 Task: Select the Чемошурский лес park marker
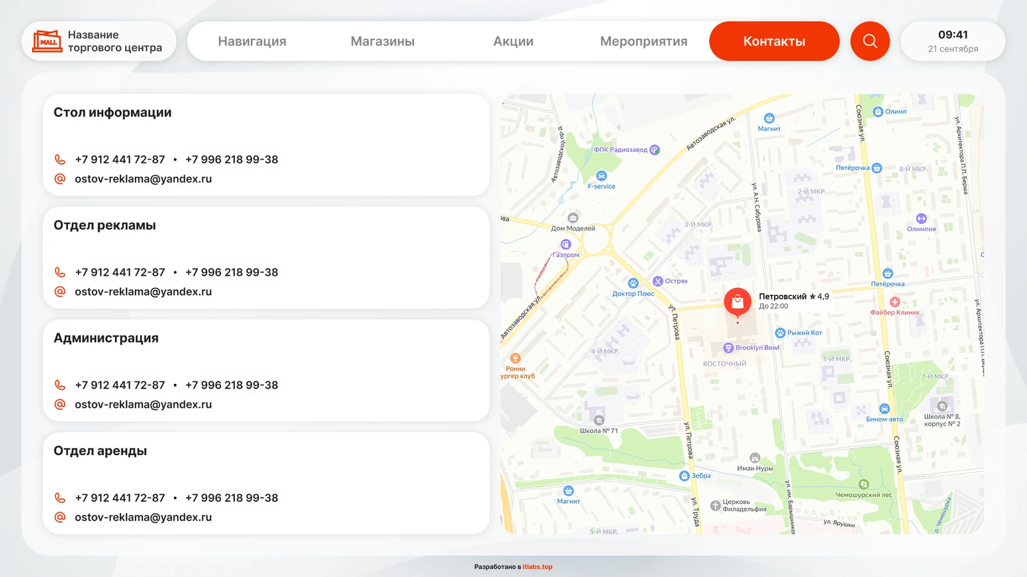click(864, 485)
